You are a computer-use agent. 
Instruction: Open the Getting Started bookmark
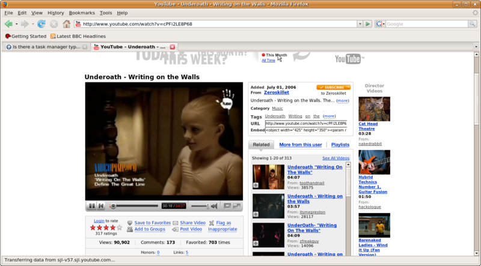pos(26,36)
